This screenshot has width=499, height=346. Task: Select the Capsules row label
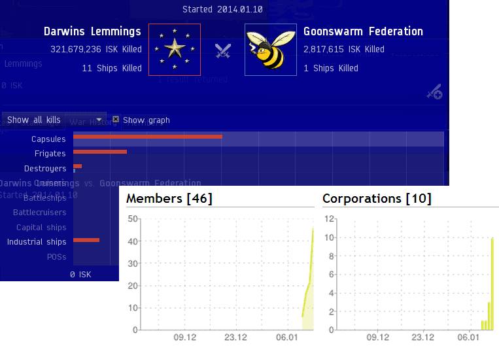pos(48,139)
